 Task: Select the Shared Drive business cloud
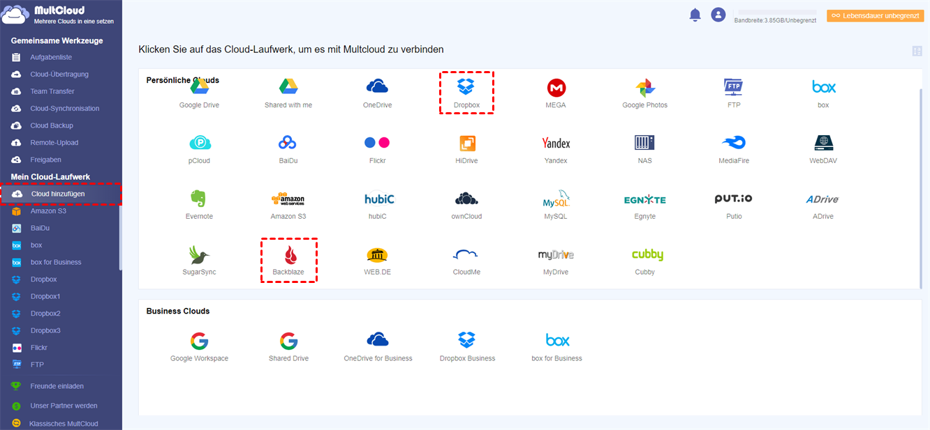tap(288, 347)
